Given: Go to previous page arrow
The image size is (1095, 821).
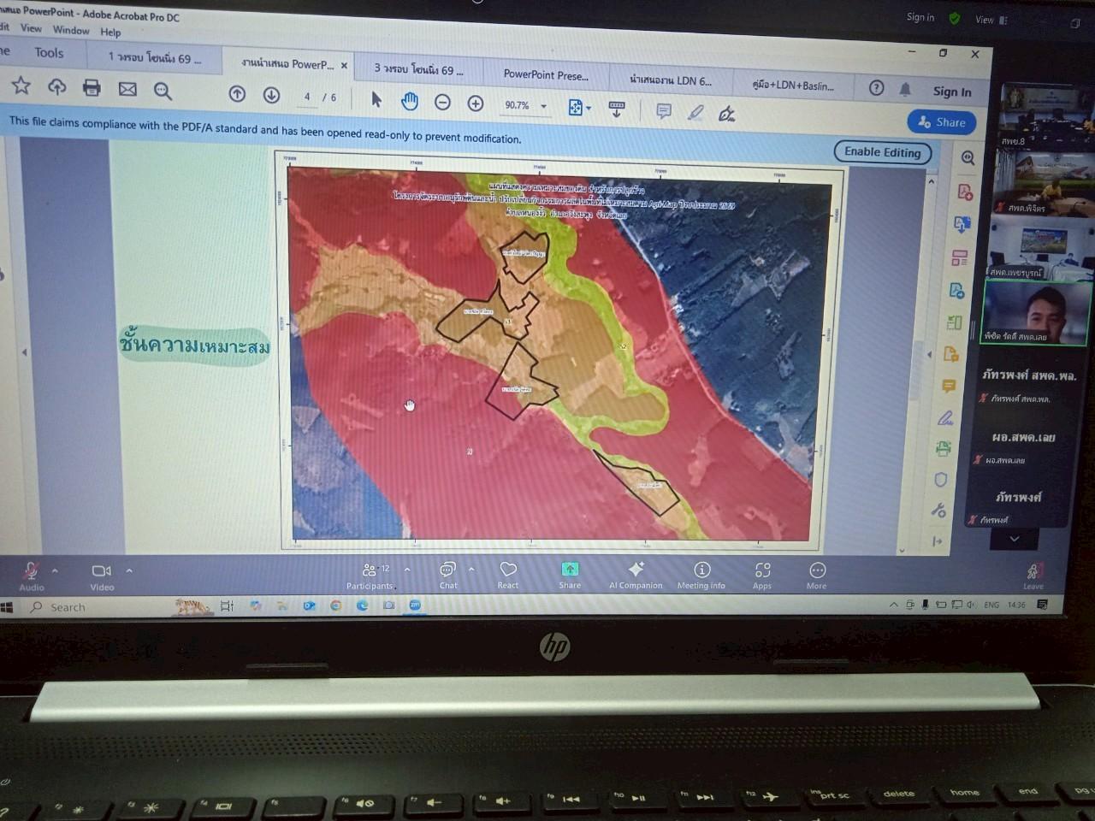Looking at the screenshot, I should tap(238, 94).
